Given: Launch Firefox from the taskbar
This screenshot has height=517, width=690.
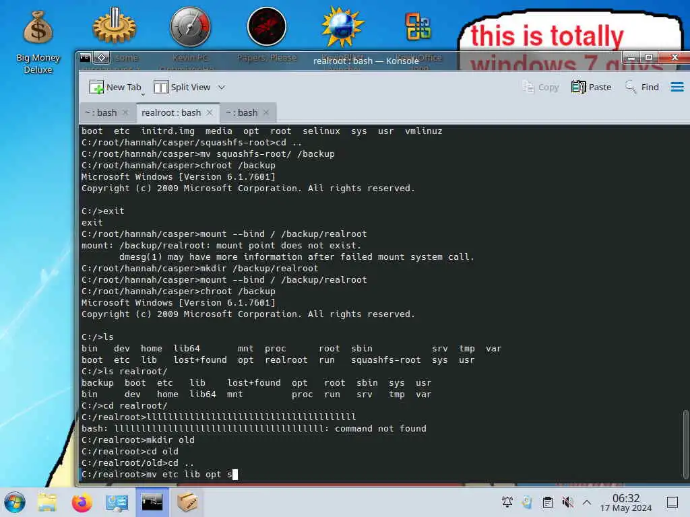Looking at the screenshot, I should tap(82, 502).
